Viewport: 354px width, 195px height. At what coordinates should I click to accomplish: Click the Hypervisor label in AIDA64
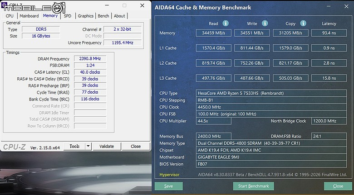pyautogui.click(x=169, y=175)
